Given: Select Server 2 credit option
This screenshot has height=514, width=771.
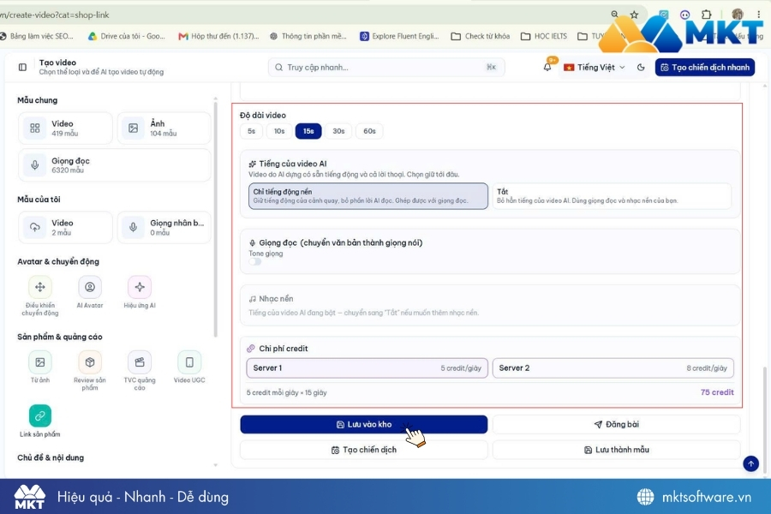Looking at the screenshot, I should click(613, 368).
